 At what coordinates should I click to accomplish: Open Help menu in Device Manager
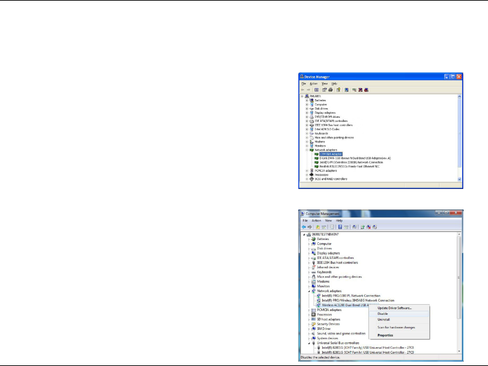click(x=334, y=84)
